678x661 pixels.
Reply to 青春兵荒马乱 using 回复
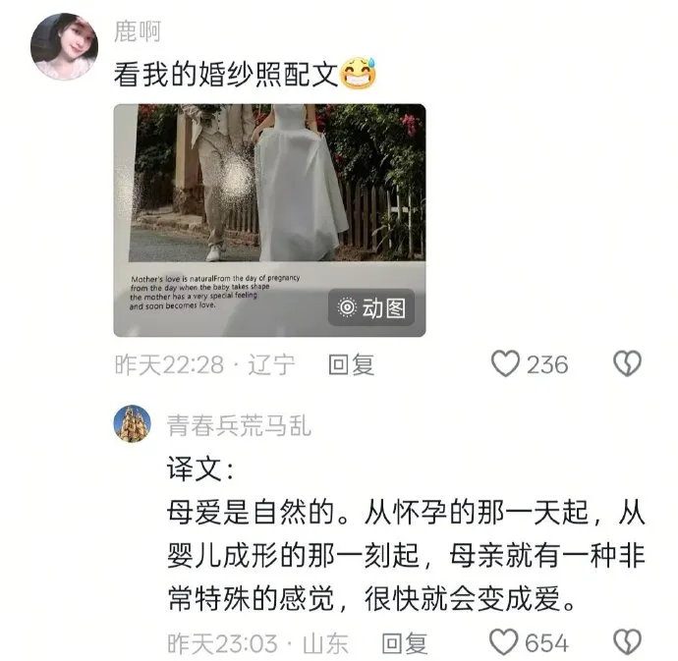click(405, 643)
